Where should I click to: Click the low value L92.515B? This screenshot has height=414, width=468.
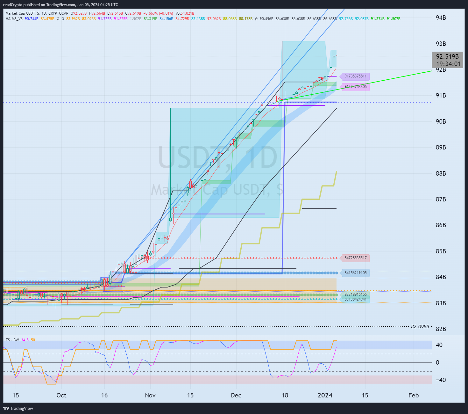115,13
